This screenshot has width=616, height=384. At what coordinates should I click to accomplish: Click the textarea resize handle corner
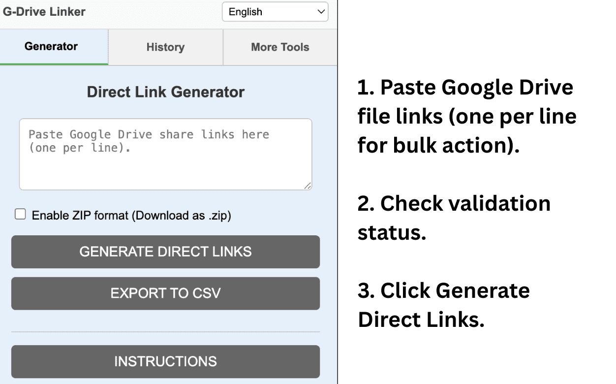coord(308,186)
